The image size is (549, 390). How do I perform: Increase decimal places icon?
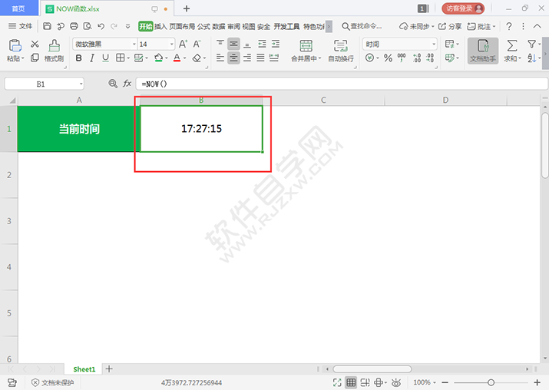pos(417,58)
